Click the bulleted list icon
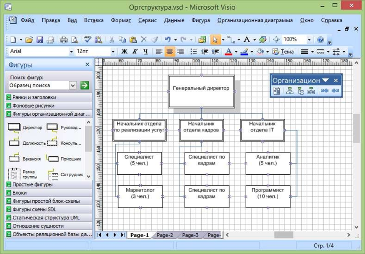 [x=194, y=52]
